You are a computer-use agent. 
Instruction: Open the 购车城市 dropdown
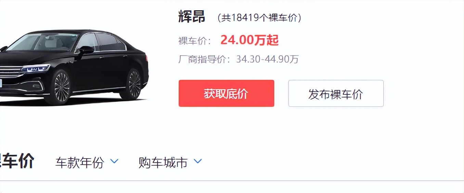coord(170,162)
